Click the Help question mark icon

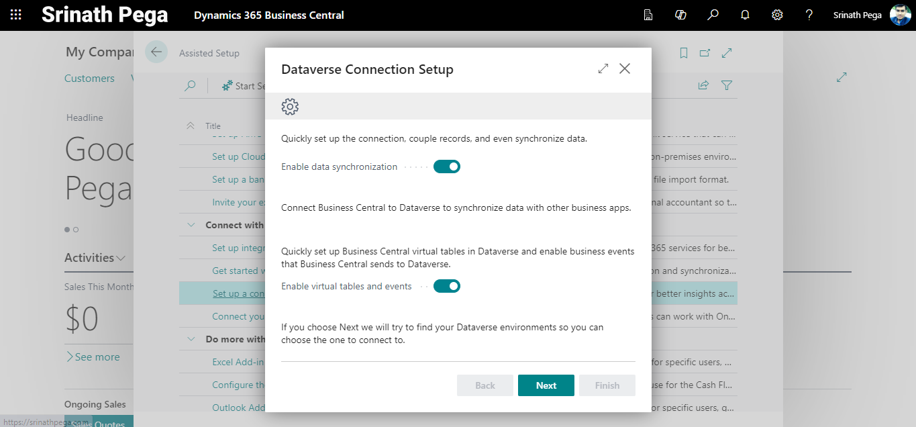tap(809, 15)
